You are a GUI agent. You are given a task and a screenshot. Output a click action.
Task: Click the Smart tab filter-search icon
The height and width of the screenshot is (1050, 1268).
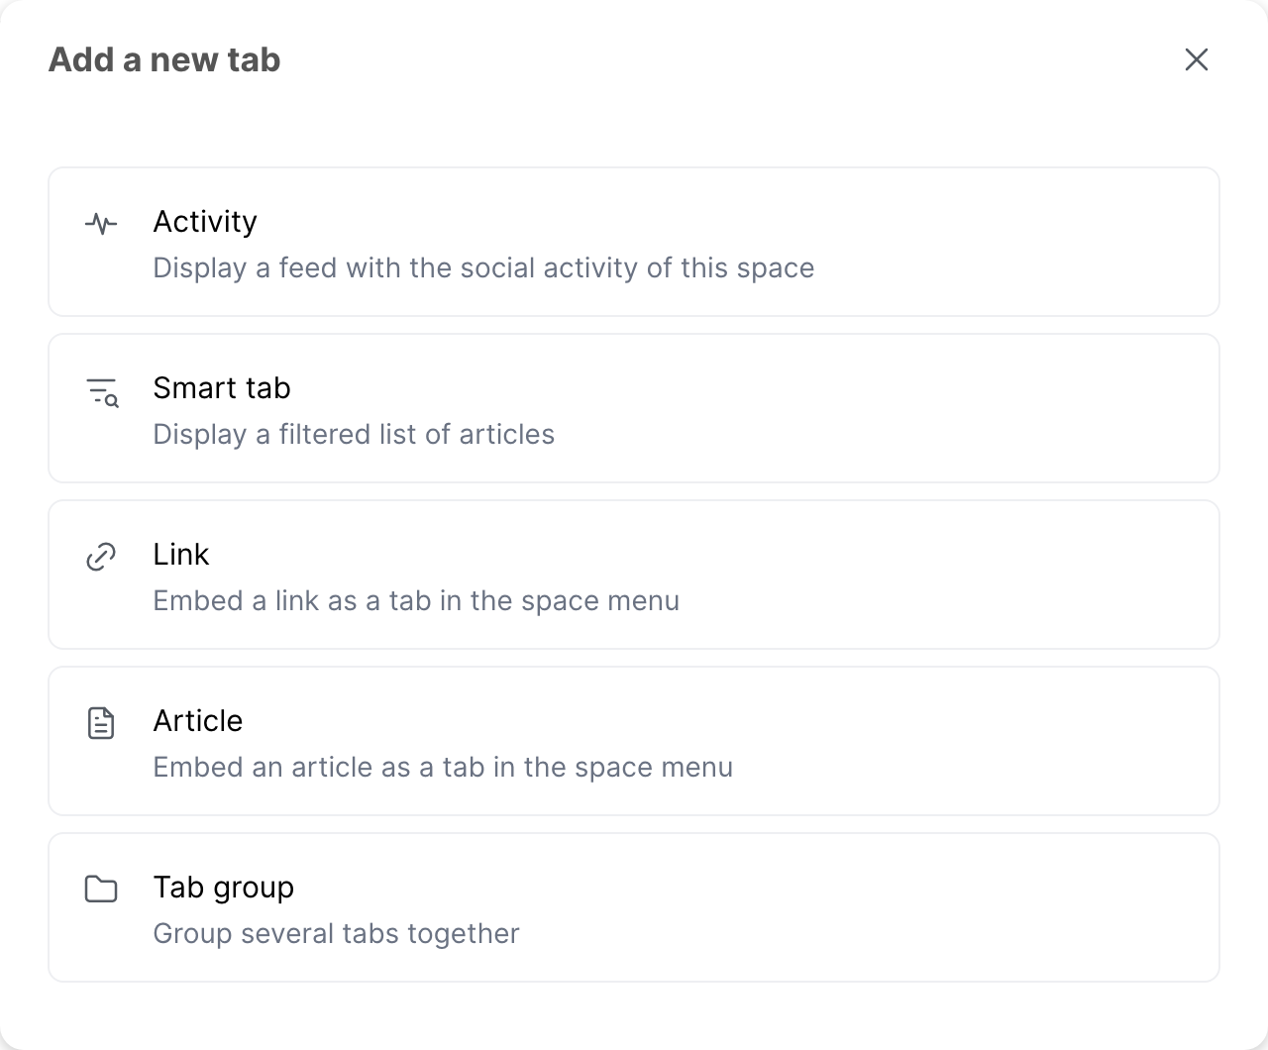pyautogui.click(x=102, y=392)
